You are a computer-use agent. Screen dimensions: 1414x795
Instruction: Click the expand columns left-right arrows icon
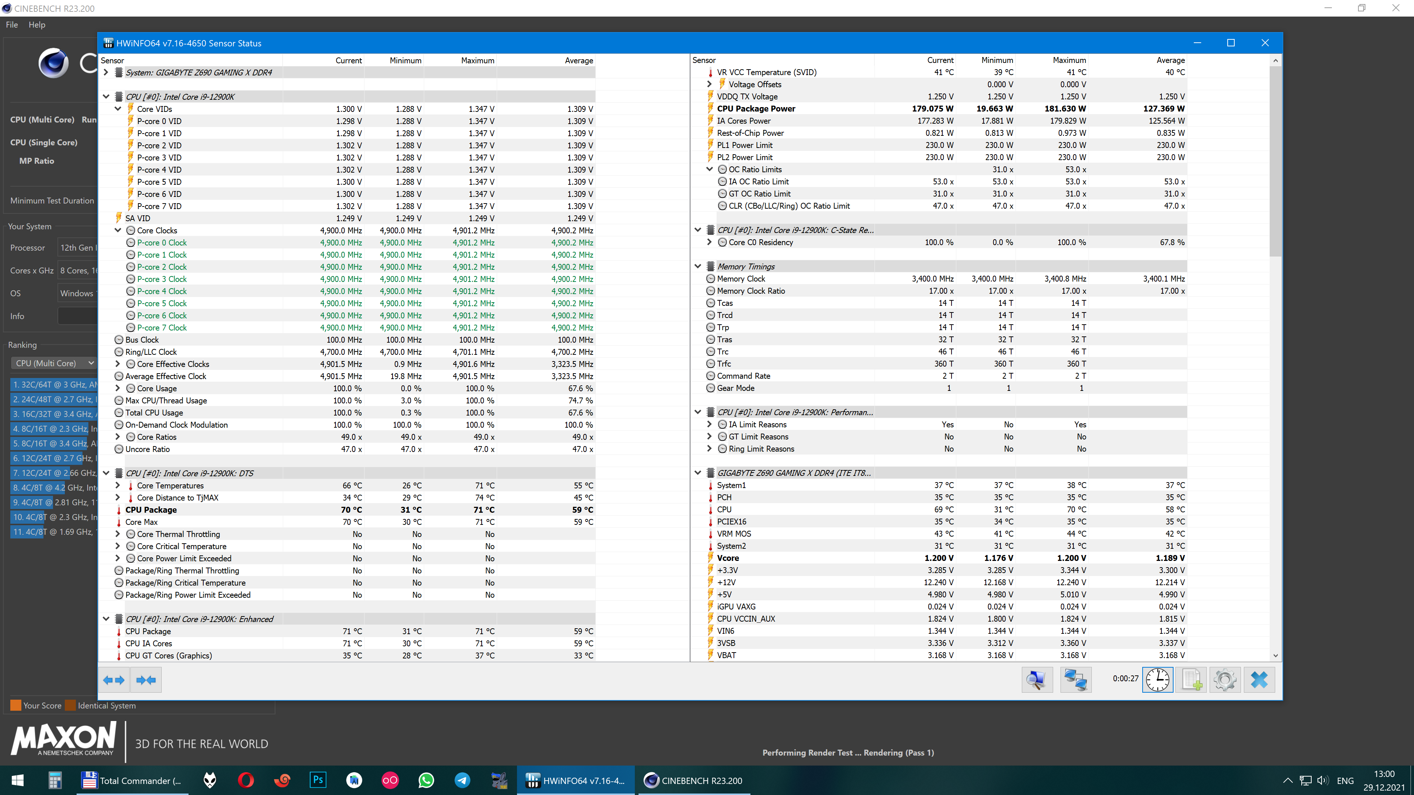tap(114, 680)
